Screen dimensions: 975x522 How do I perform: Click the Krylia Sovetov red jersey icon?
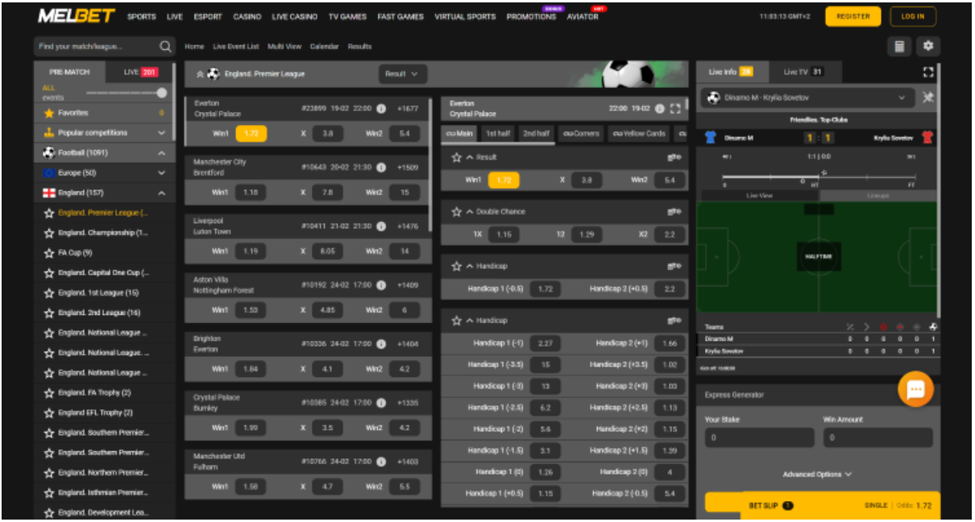[x=927, y=138]
